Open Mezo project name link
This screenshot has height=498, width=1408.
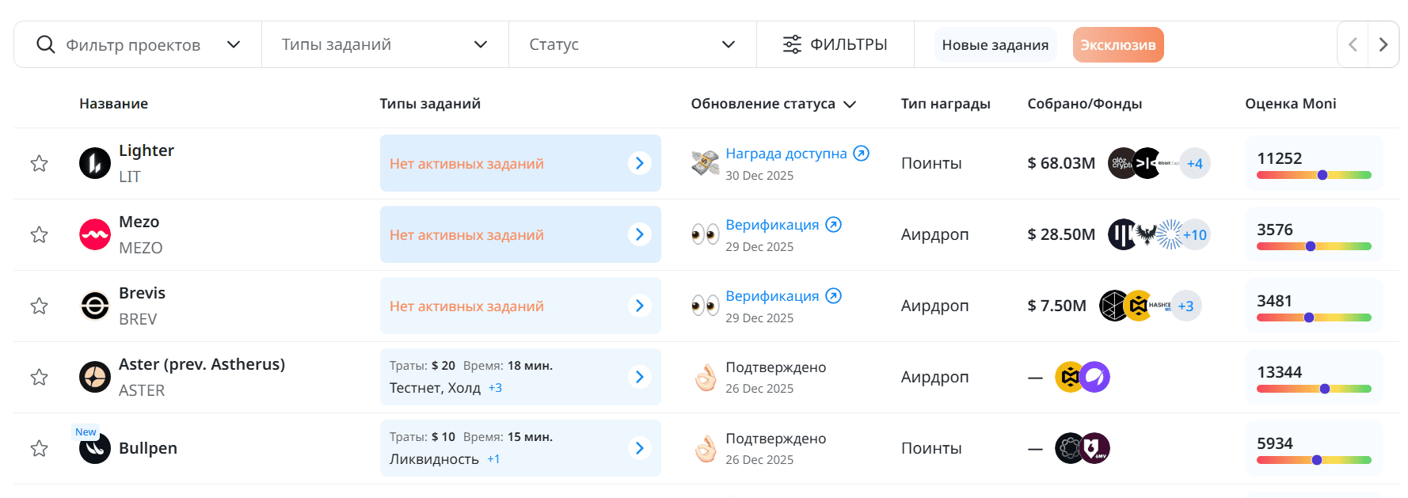(139, 222)
